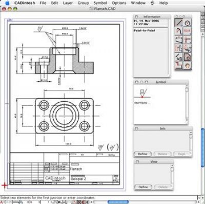Choose the hatch fill shape tool
The image size is (205, 204).
[x=188, y=57]
